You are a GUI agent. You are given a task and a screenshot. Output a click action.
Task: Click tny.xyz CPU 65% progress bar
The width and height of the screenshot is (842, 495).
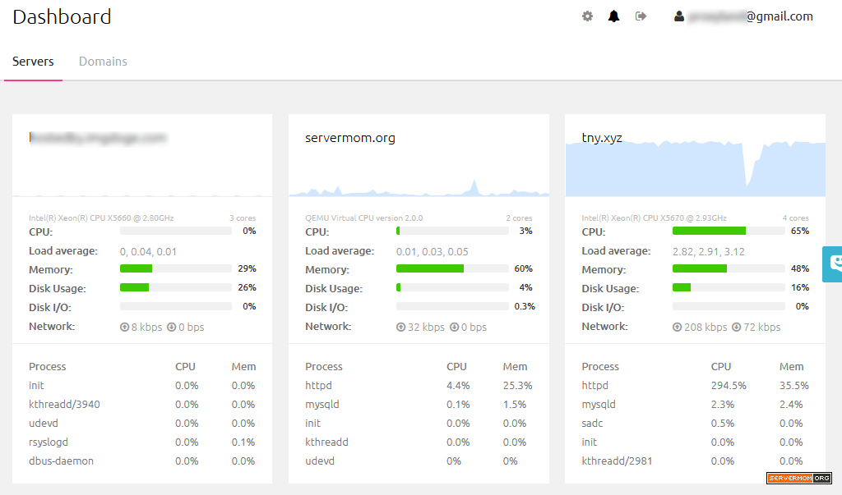(x=729, y=231)
